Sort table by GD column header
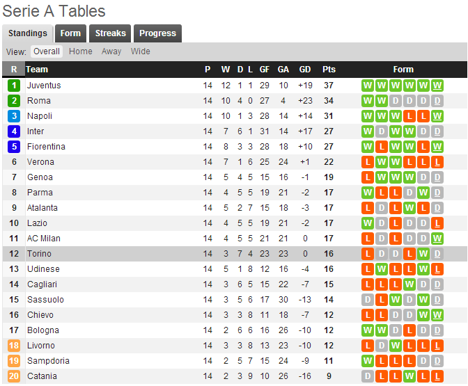This screenshot has height=386, width=468. pyautogui.click(x=305, y=70)
